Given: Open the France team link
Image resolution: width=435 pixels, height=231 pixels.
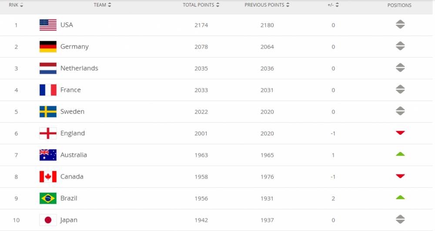Looking at the screenshot, I should point(70,90).
